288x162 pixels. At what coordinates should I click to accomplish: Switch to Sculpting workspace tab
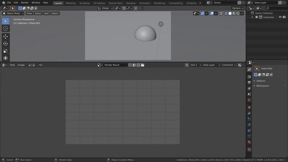pyautogui.click(x=85, y=3)
